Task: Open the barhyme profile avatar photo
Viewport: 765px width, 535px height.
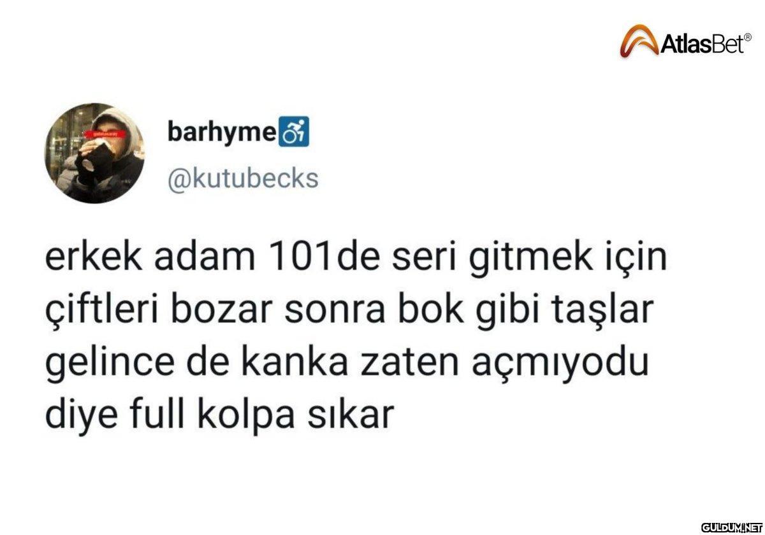Action: [x=95, y=153]
